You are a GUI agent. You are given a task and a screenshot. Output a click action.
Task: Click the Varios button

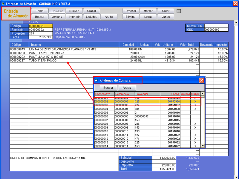(x=166, y=17)
